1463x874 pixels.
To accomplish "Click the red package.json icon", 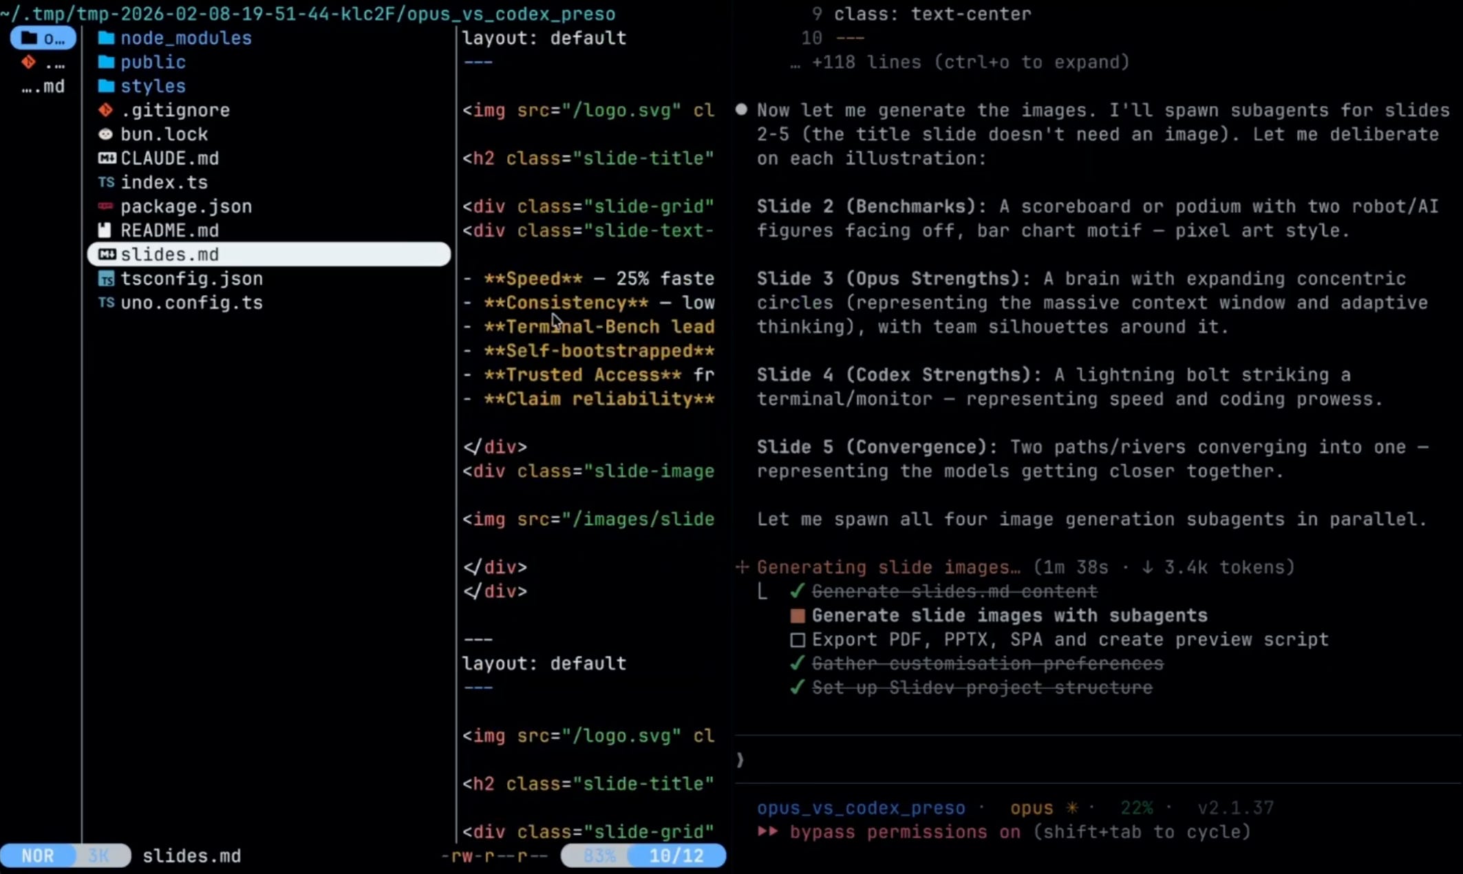I will point(105,206).
